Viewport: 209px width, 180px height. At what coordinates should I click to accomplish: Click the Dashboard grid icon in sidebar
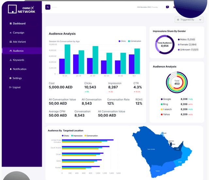(10, 23)
